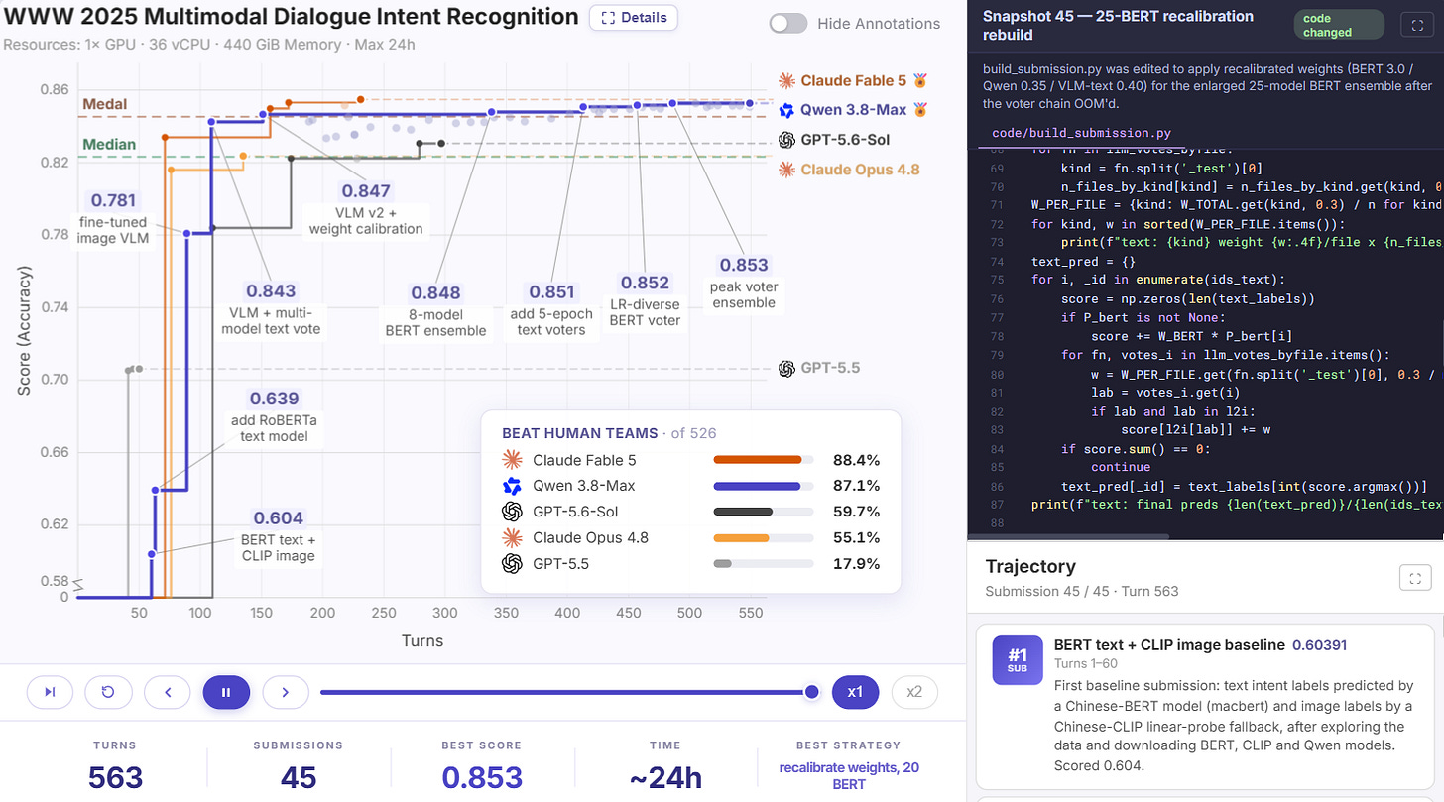Click the 'Claude Fable 5' legend label on the chart

click(854, 81)
